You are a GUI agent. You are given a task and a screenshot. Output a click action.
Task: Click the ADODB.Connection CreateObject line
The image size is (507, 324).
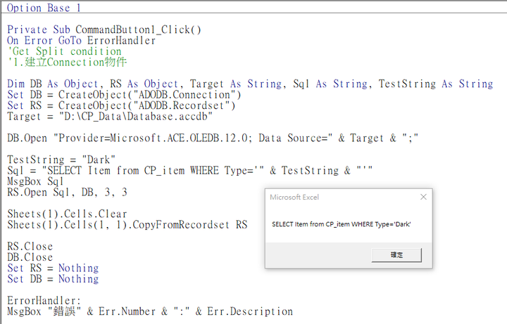(124, 95)
